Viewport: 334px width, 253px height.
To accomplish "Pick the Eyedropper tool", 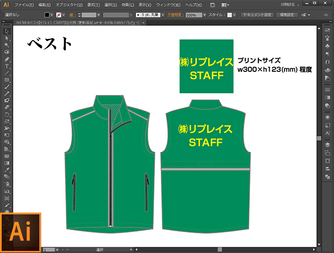I will tap(7, 170).
